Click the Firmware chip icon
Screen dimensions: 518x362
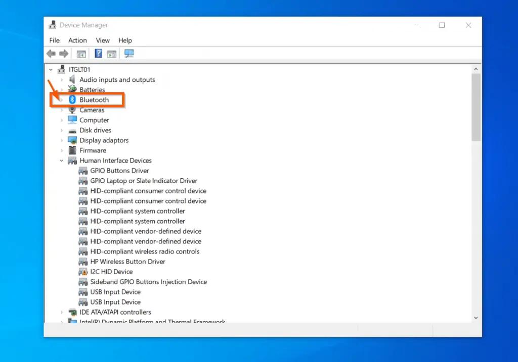(72, 150)
